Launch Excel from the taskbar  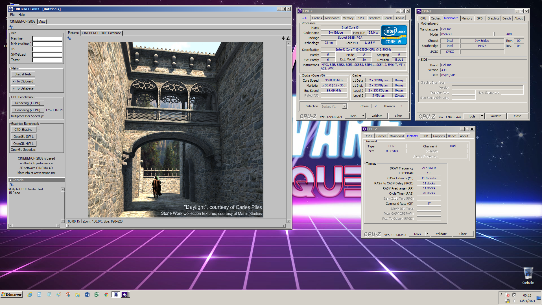coord(97,295)
